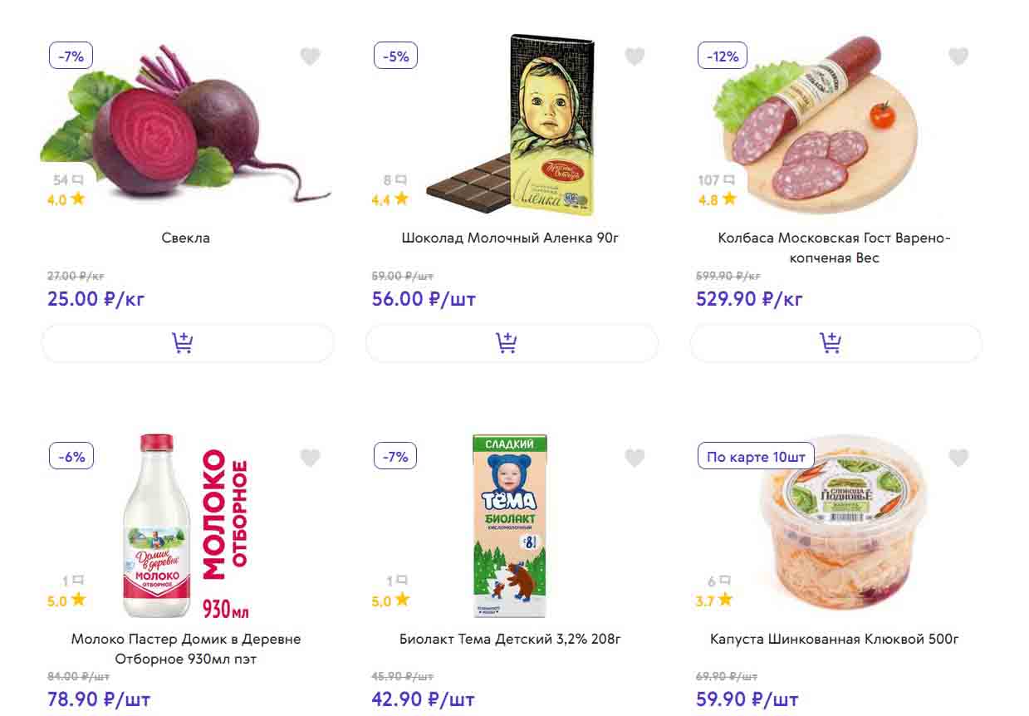Image resolution: width=1029 pixels, height=716 pixels.
Task: Mark Колбаса Московская as favorite
Action: click(958, 56)
